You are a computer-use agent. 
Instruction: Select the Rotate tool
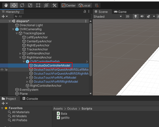[x=22, y=5]
